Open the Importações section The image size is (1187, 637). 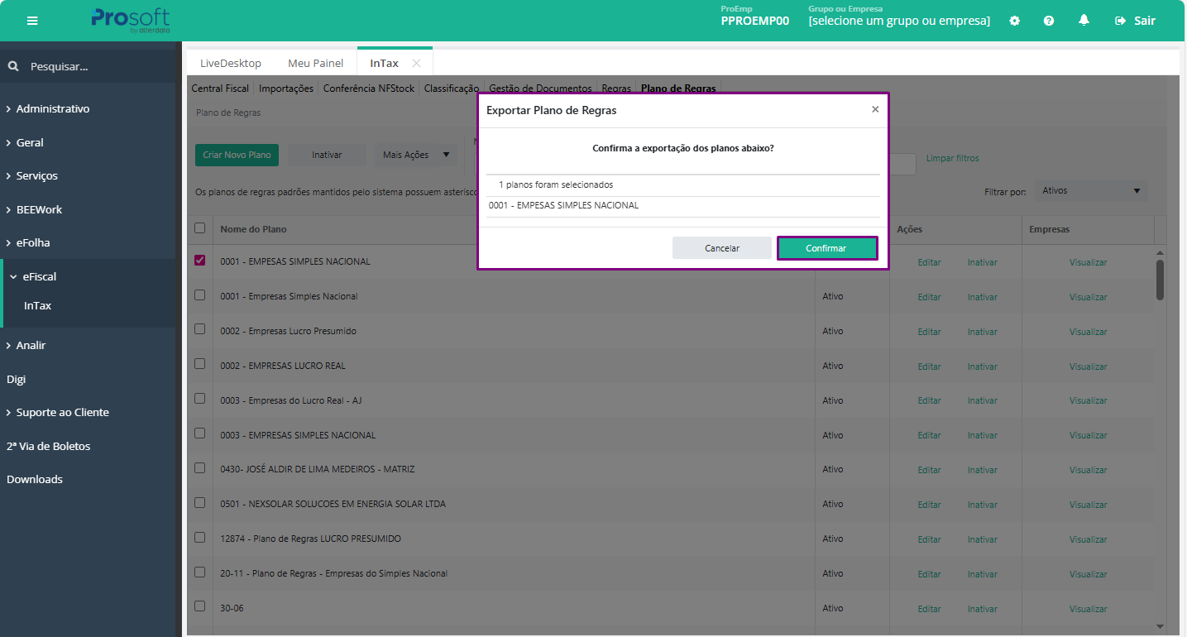[x=286, y=89]
